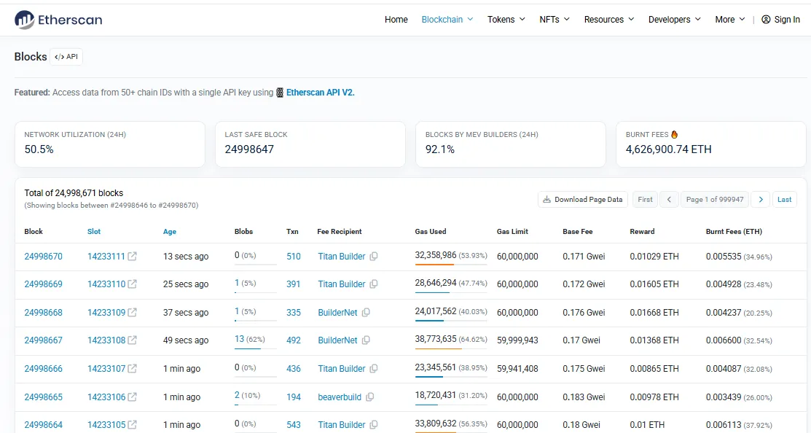
Task: Sort by the Age column header
Action: pos(170,231)
